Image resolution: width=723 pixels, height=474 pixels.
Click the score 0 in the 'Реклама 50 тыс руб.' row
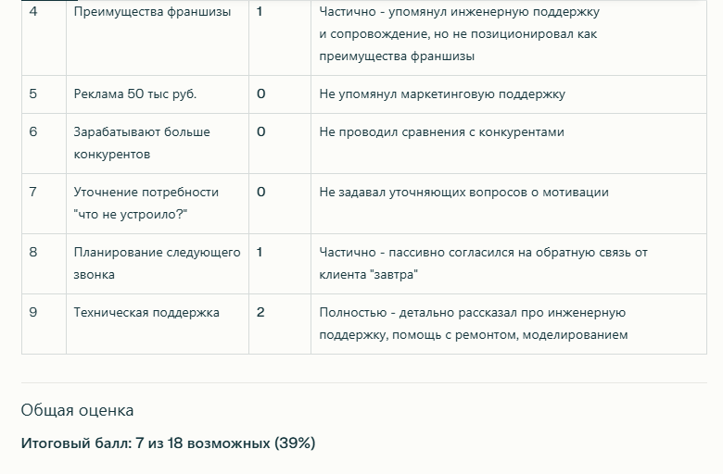[x=260, y=94]
